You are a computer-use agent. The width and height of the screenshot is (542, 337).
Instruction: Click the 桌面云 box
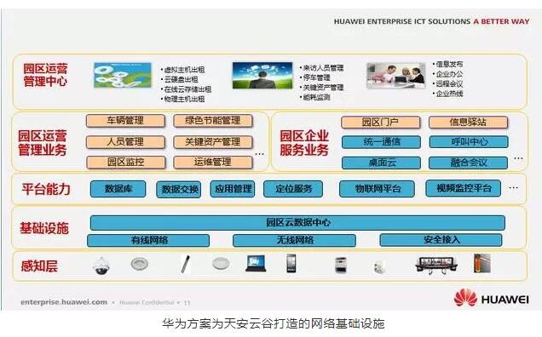(x=381, y=163)
